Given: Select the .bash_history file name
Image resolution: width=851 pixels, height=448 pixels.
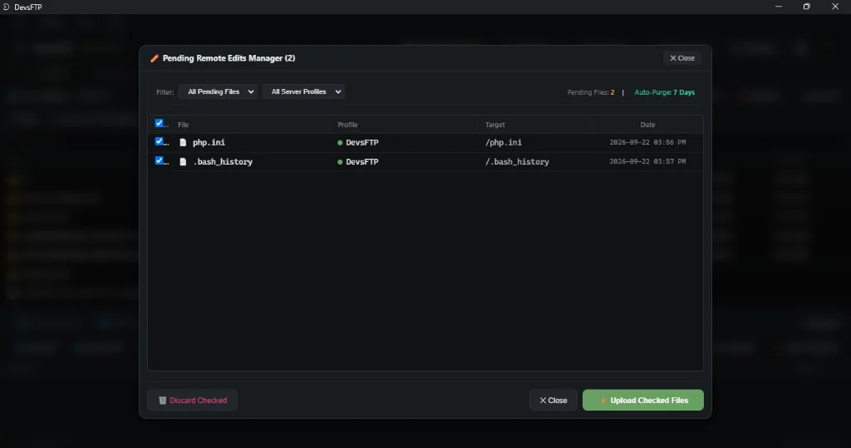Looking at the screenshot, I should pyautogui.click(x=223, y=162).
